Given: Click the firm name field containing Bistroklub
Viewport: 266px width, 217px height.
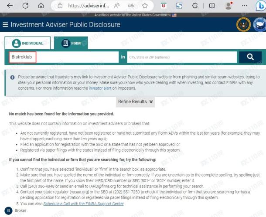Looking at the screenshot, I should pyautogui.click(x=64, y=57).
